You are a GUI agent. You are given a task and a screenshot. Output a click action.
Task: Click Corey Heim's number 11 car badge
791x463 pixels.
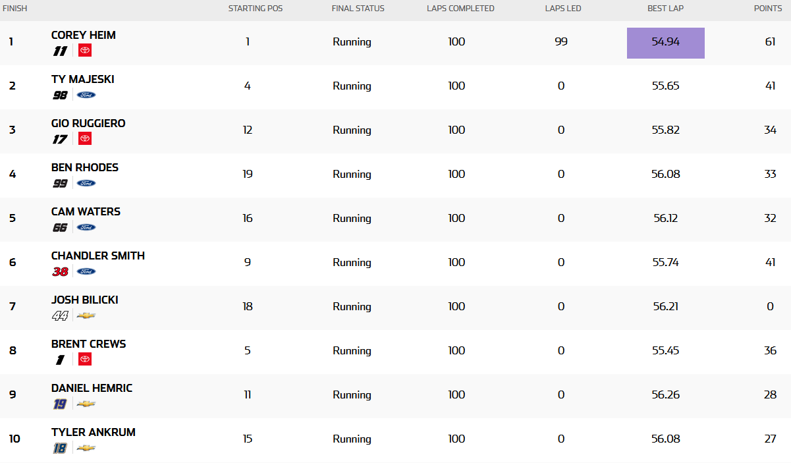[60, 51]
